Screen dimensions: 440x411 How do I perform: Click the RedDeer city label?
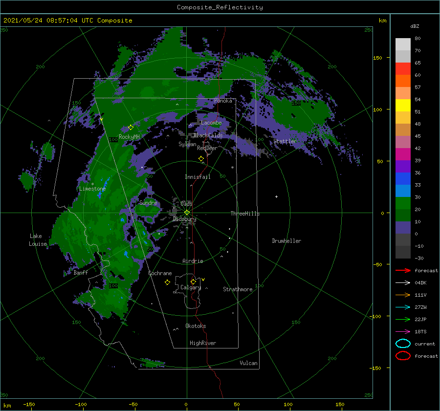[207, 148]
